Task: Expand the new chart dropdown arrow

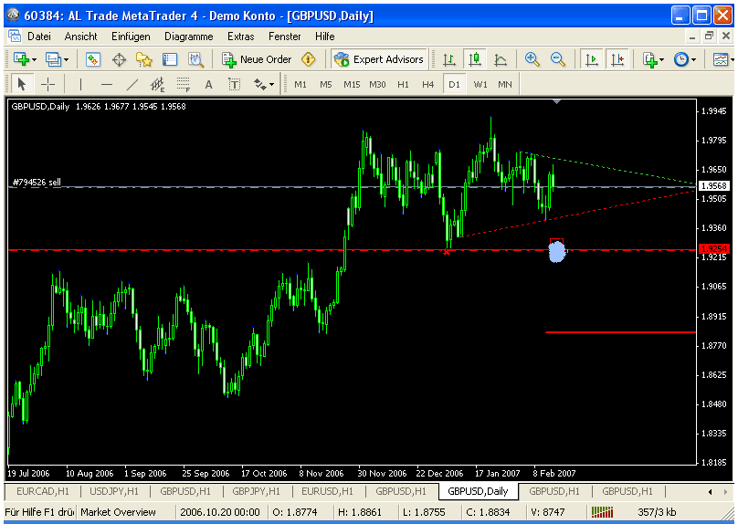Action: coord(34,59)
